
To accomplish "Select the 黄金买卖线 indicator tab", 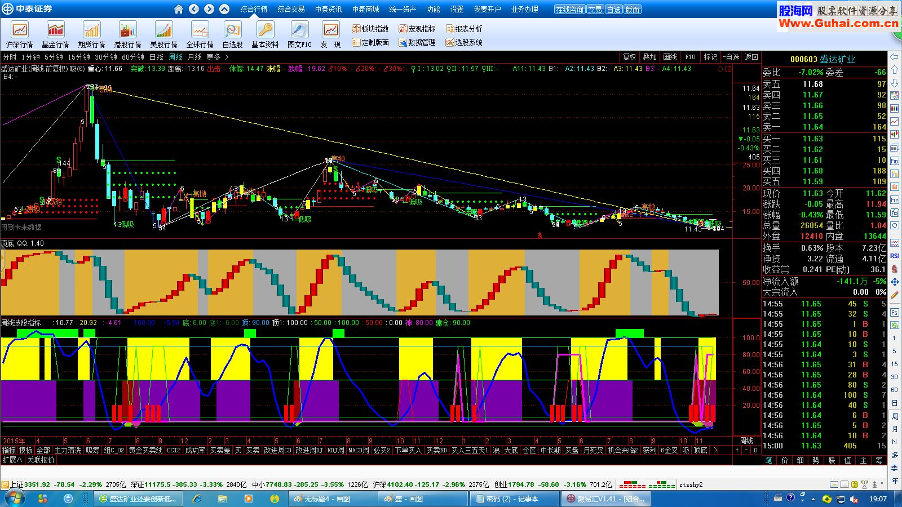I will coord(146,450).
